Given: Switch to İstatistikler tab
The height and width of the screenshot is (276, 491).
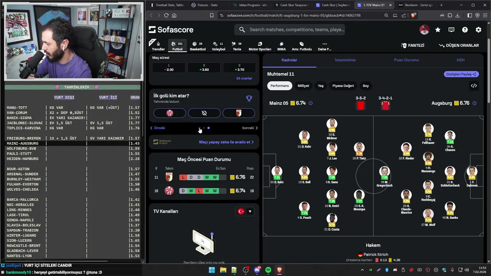Looking at the screenshot, I should 345,60.
